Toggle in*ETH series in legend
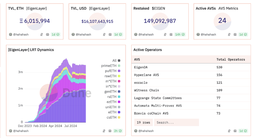 pyautogui.click(x=113, y=86)
